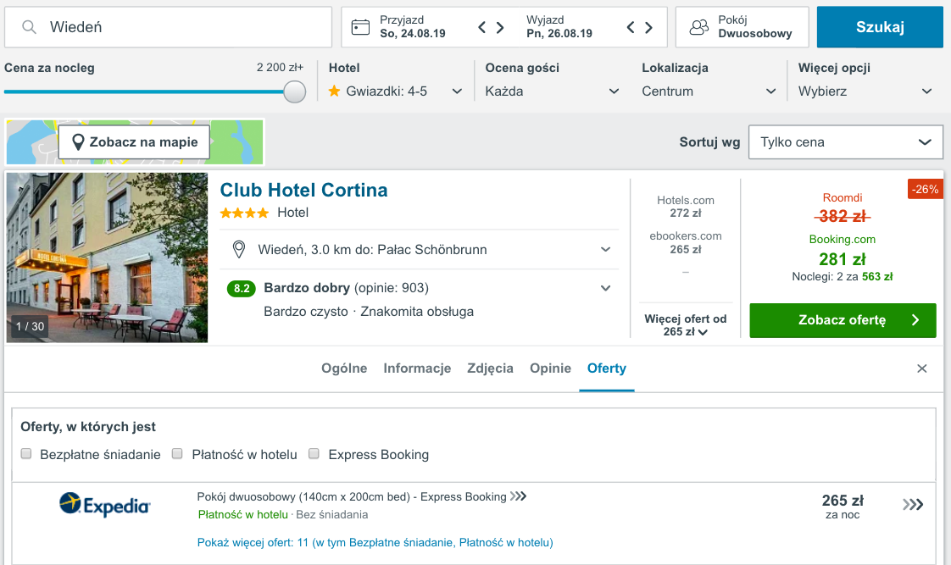Click the Roomdi 382 zł crossed price

(843, 216)
